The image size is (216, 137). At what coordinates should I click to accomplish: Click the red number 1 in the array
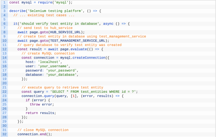click(73, 96)
